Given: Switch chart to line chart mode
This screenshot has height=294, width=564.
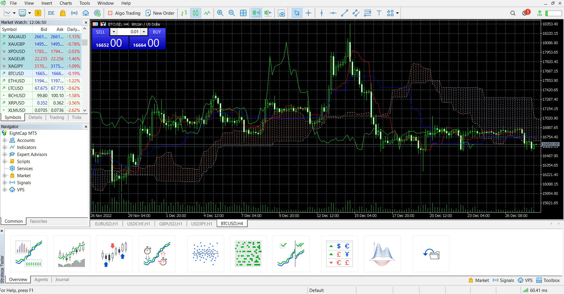Looking at the screenshot, I should pos(207,13).
